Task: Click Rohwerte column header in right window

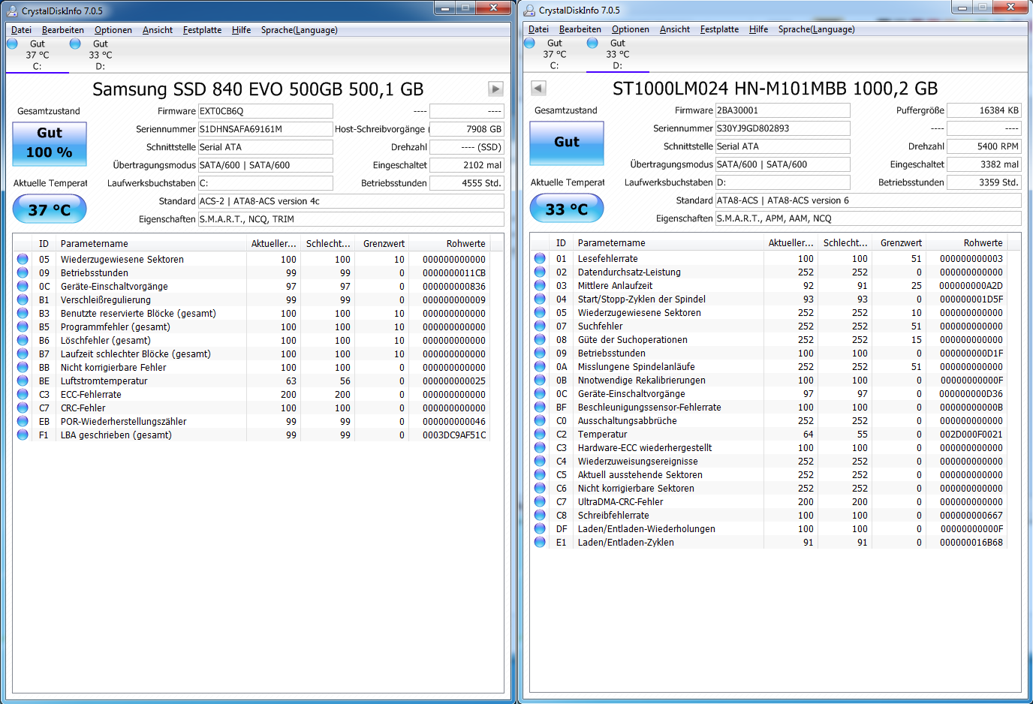Action: (967, 242)
